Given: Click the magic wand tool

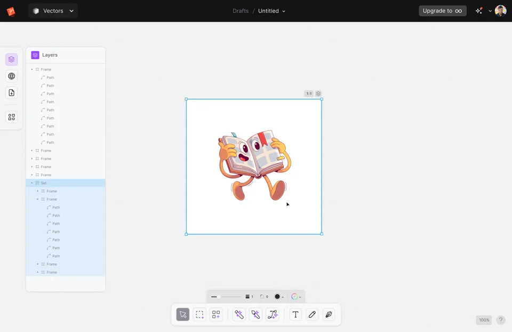Looking at the screenshot, I should tap(239, 314).
